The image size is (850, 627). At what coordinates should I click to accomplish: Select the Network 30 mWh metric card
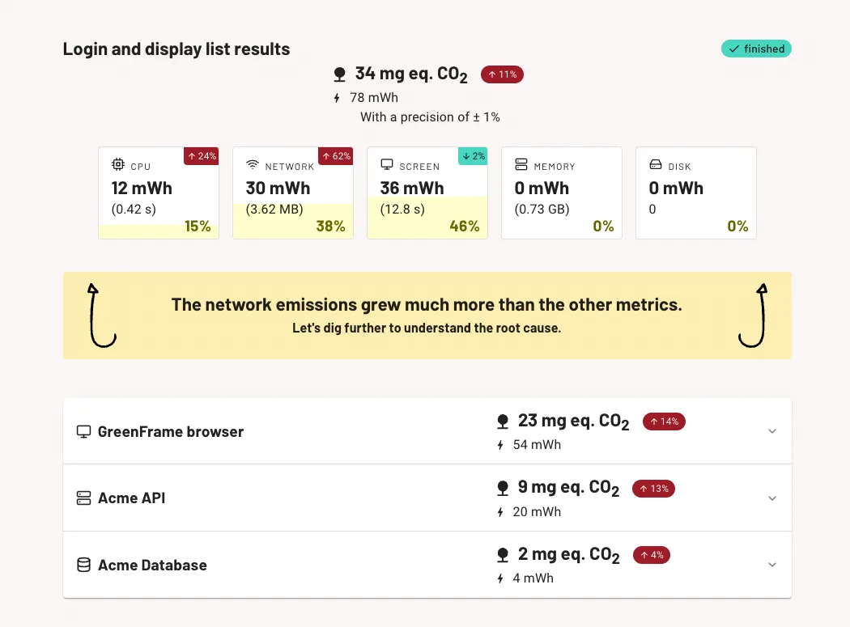click(x=292, y=193)
